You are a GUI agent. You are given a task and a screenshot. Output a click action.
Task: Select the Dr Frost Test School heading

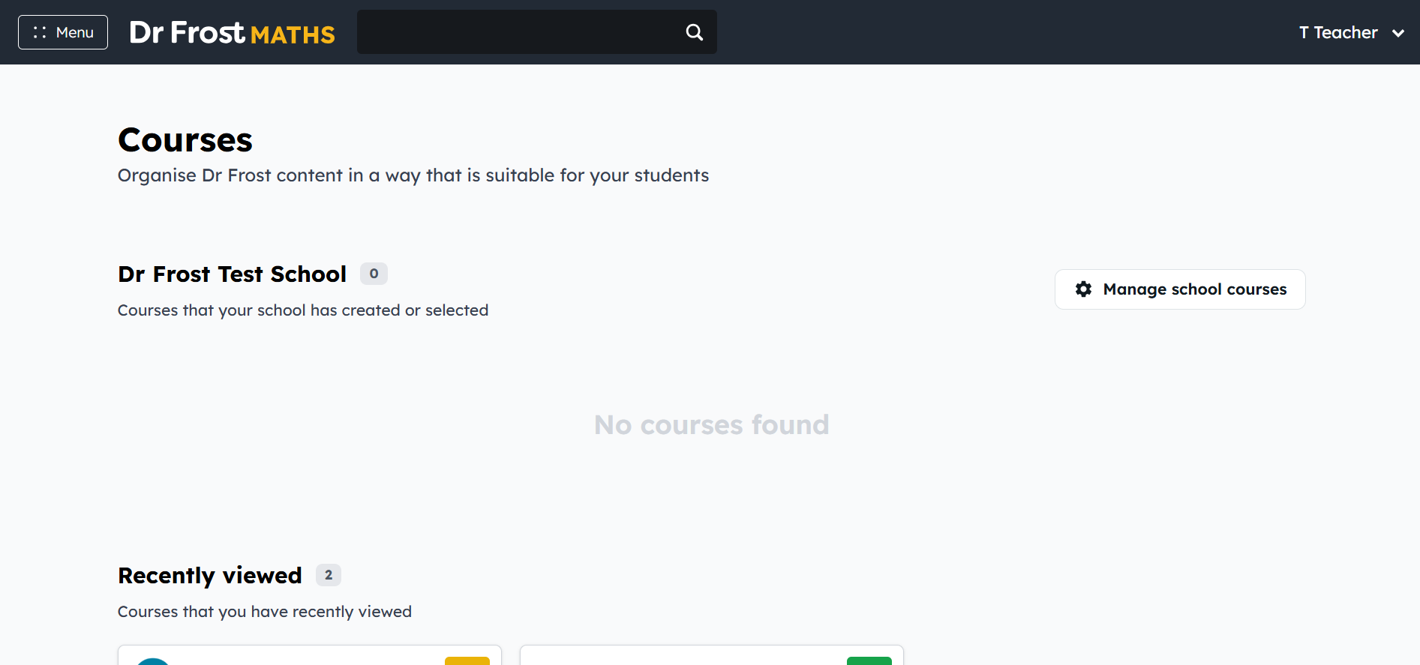pos(233,274)
